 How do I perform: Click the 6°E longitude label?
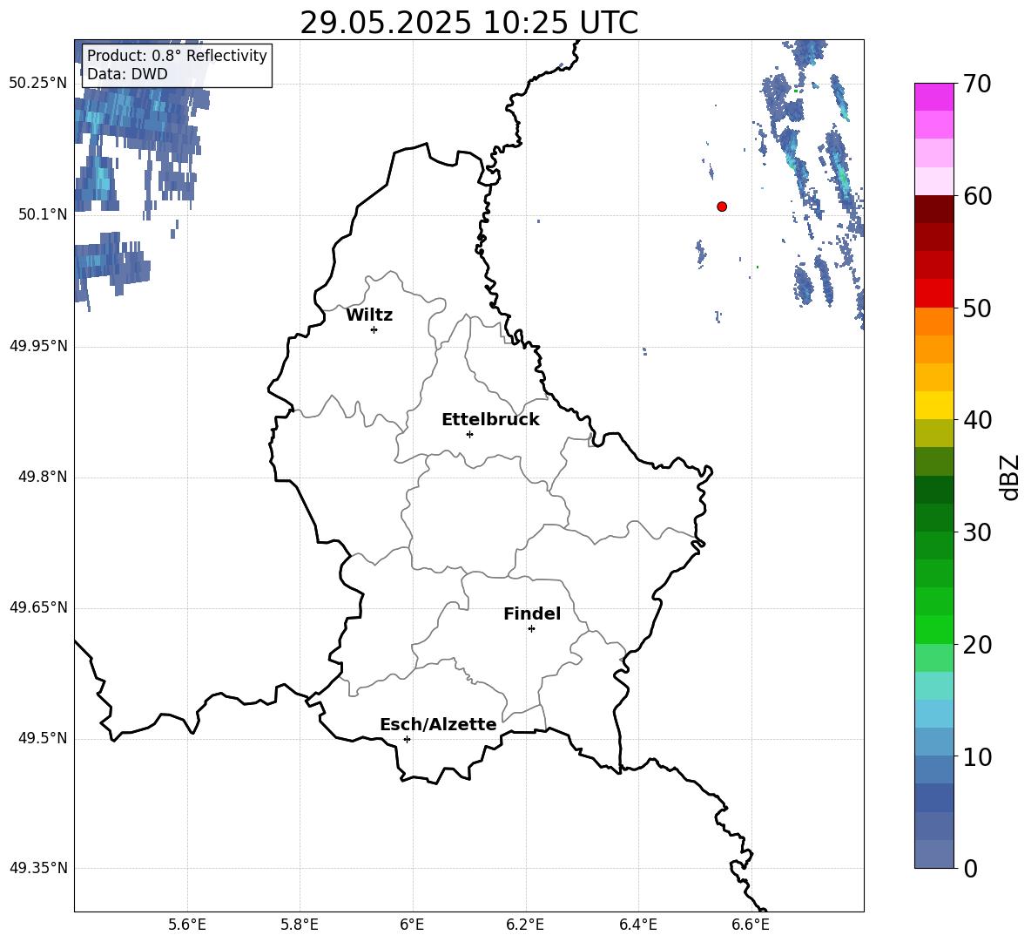[412, 925]
